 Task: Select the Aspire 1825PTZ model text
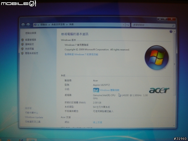[x=101, y=85]
